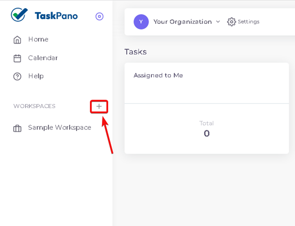Open Home from the sidebar
Viewport: 295px width, 226px height.
[x=38, y=39]
